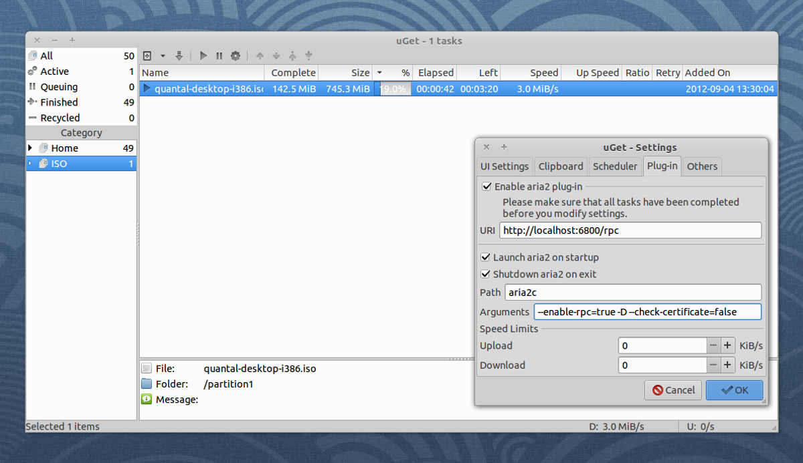Click the save all settings toolbar icon
The image size is (803, 463).
179,56
